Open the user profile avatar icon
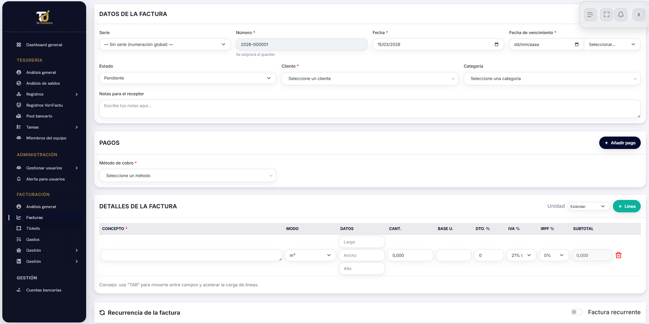Viewport: 649px width, 324px height. (639, 15)
